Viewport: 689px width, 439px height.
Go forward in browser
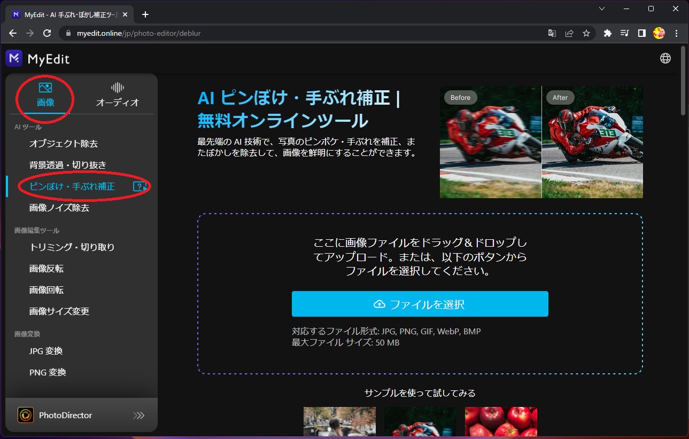click(x=30, y=33)
